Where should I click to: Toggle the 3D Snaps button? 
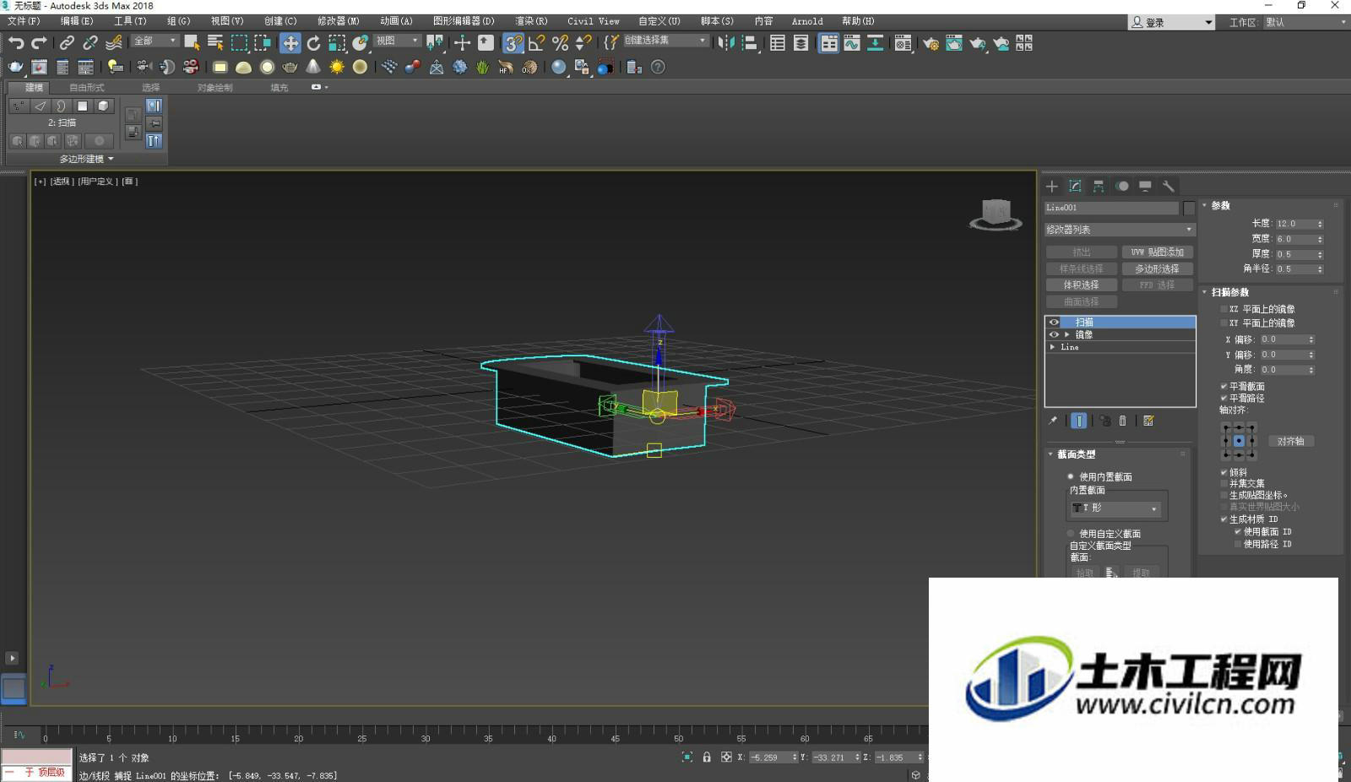coord(513,43)
